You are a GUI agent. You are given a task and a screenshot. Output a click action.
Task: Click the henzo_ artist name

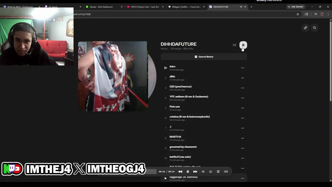click(x=164, y=49)
